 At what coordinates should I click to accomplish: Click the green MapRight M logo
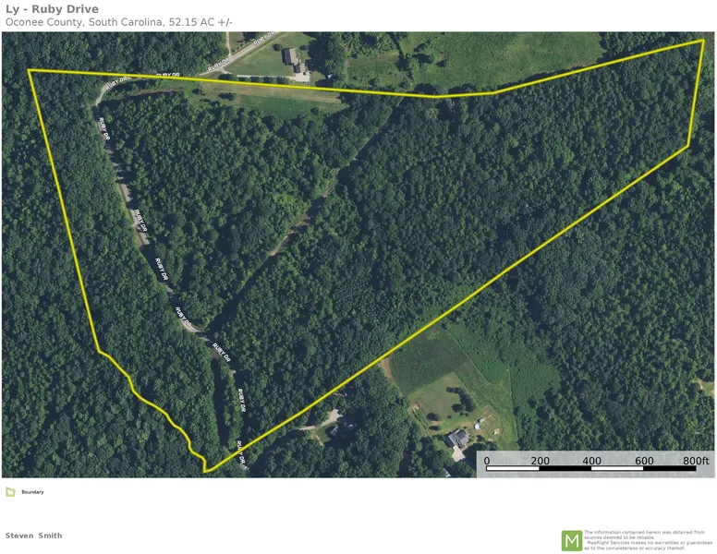pos(572,541)
